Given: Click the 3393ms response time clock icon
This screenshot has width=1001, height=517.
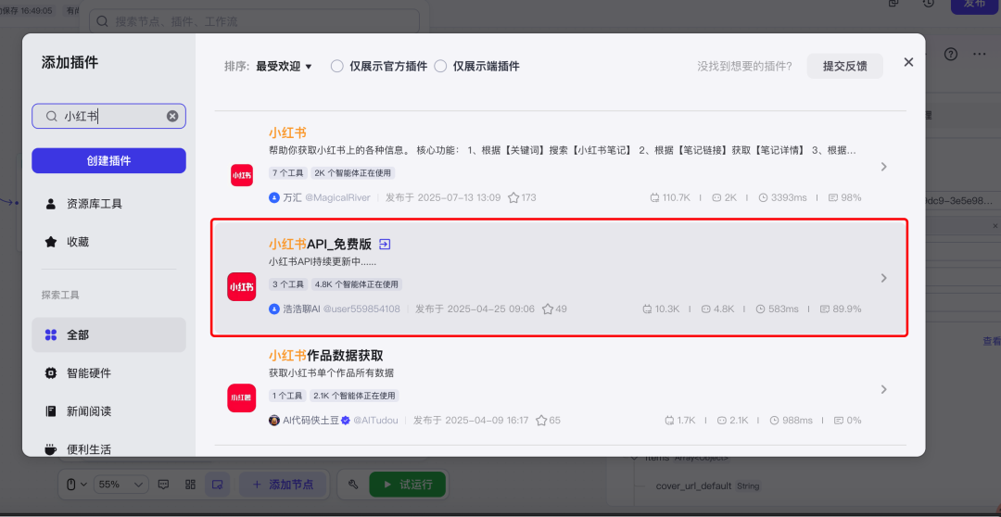Looking at the screenshot, I should (763, 198).
